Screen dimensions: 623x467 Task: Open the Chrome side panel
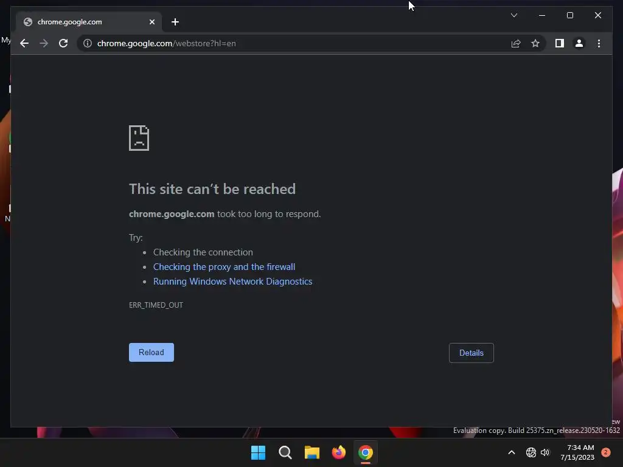[560, 43]
